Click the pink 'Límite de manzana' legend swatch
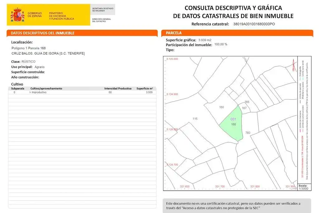 (x=300, y=130)
